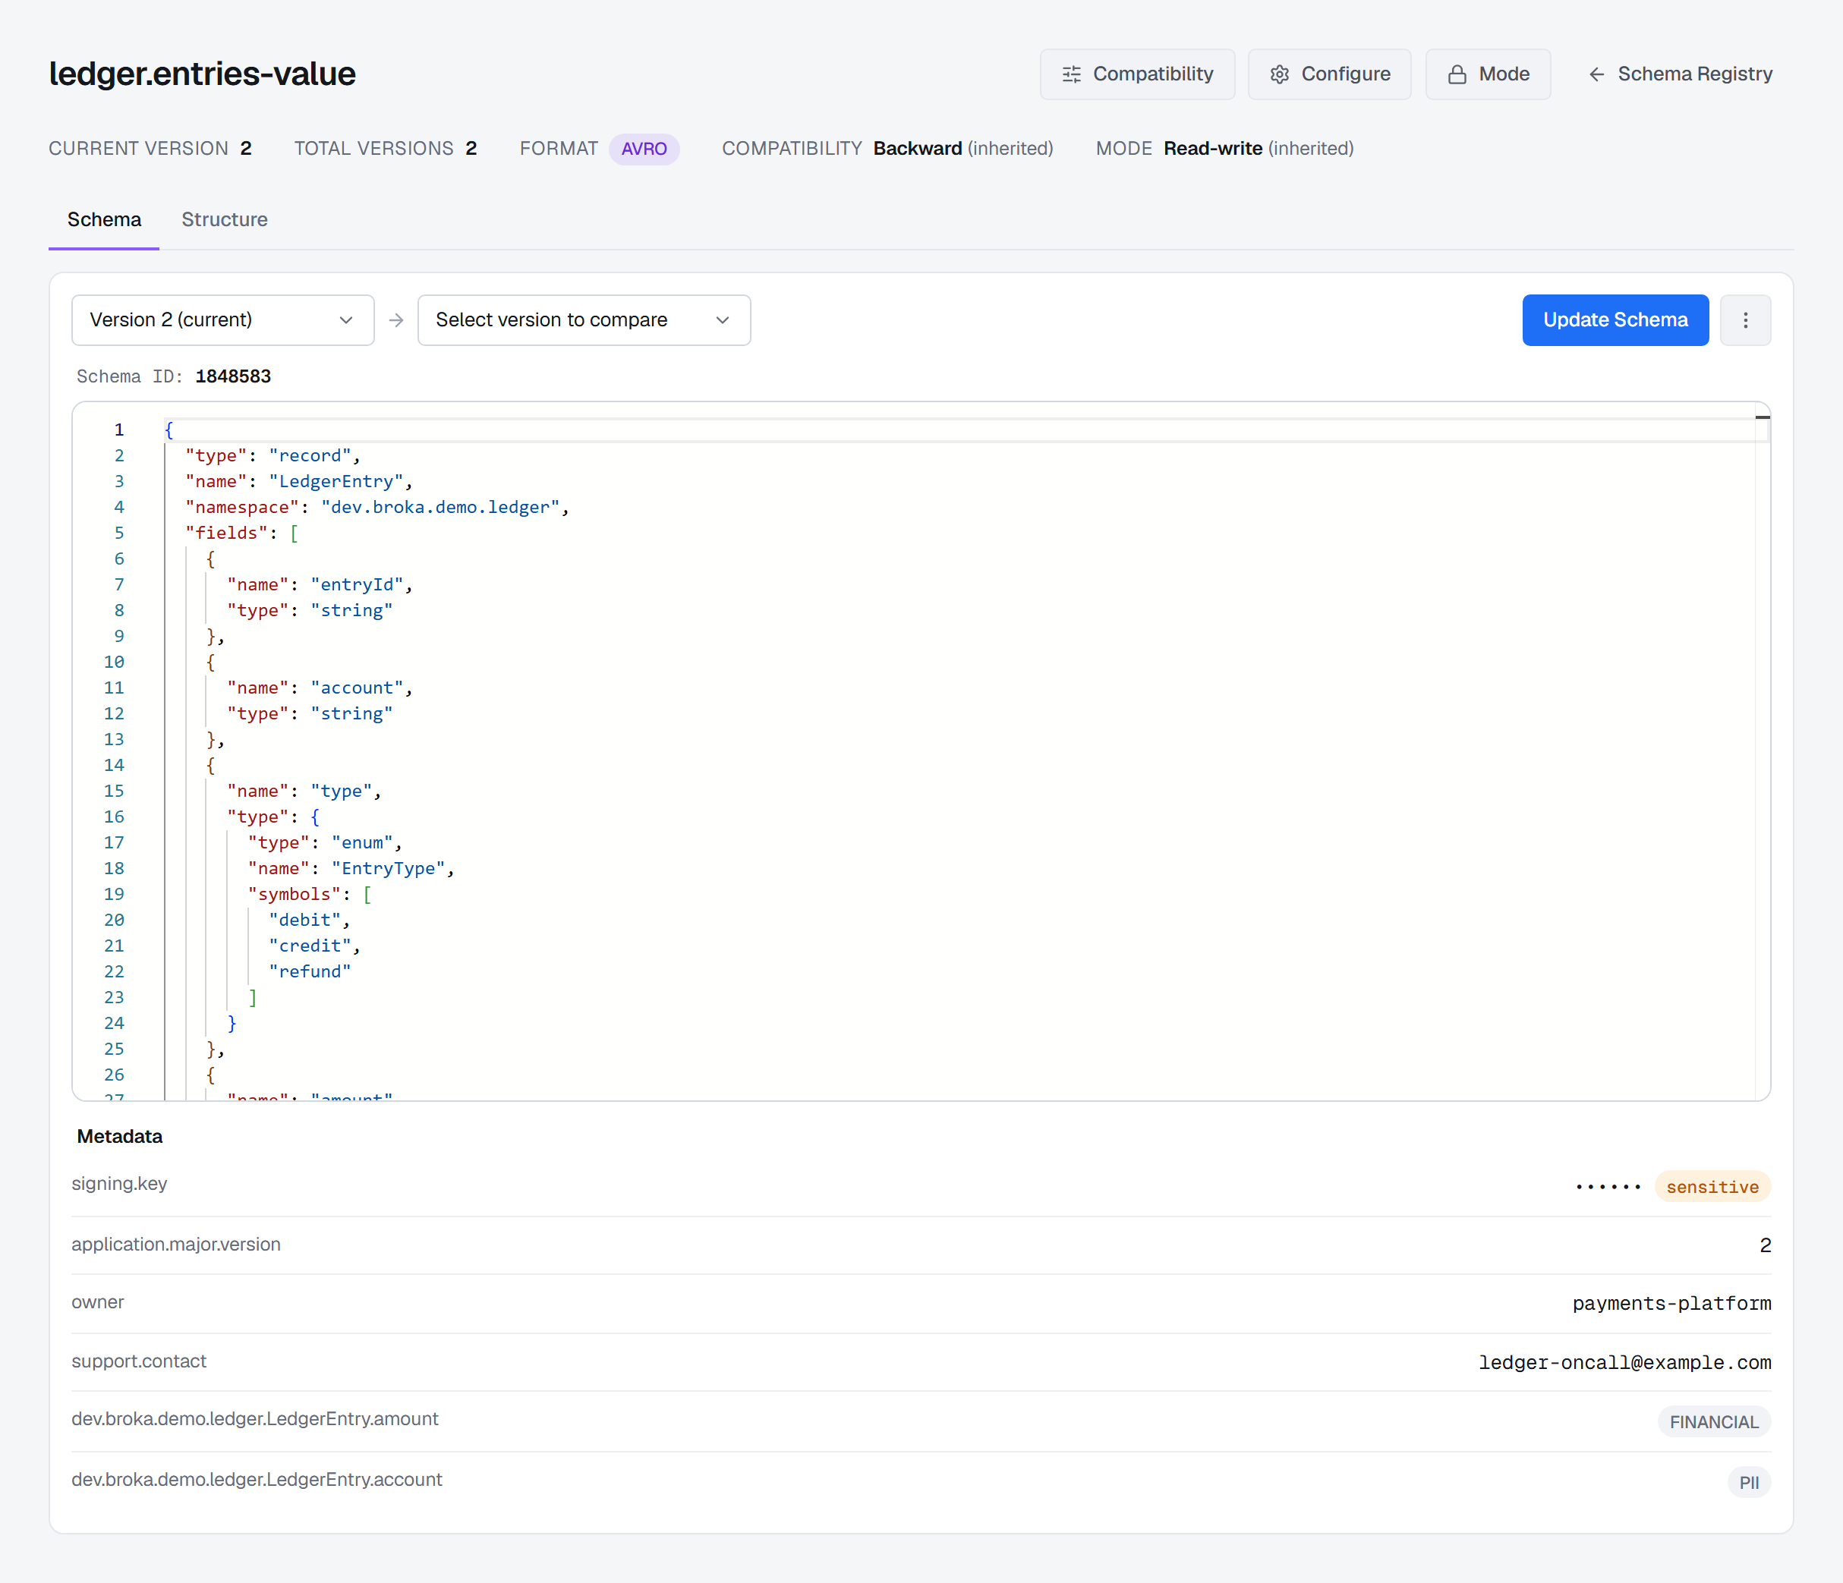Switch to the Structure tab

(224, 219)
